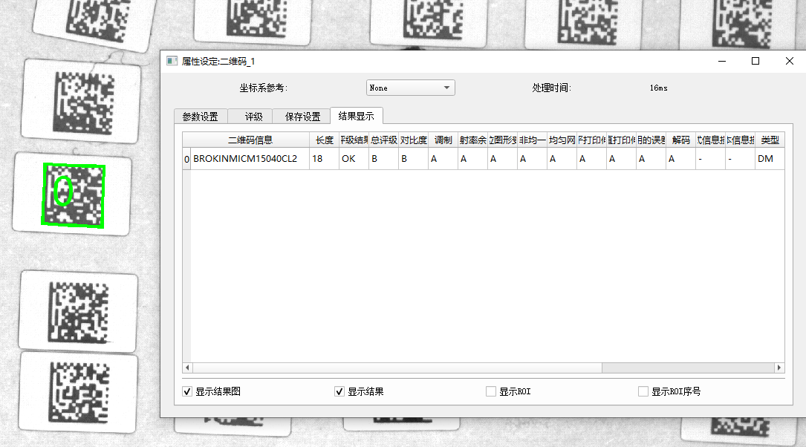Open the 评级 tab
This screenshot has height=447, width=806.
(254, 117)
